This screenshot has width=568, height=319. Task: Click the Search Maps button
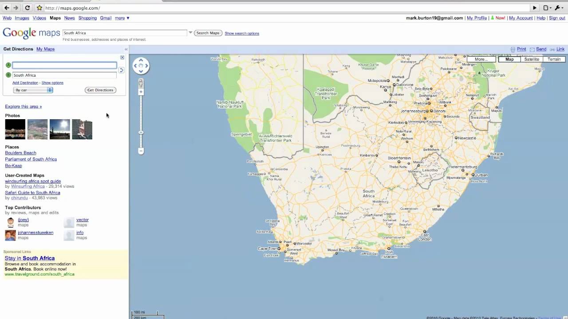pos(208,33)
